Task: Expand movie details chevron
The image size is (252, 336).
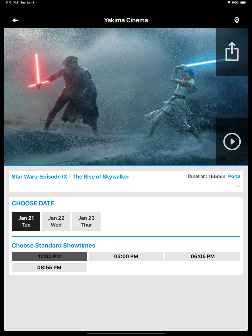Action: tap(238, 186)
